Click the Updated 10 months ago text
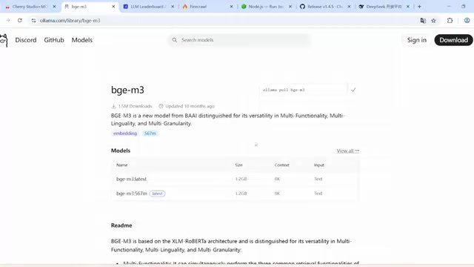Screen dimensions: 474x267 coord(190,106)
